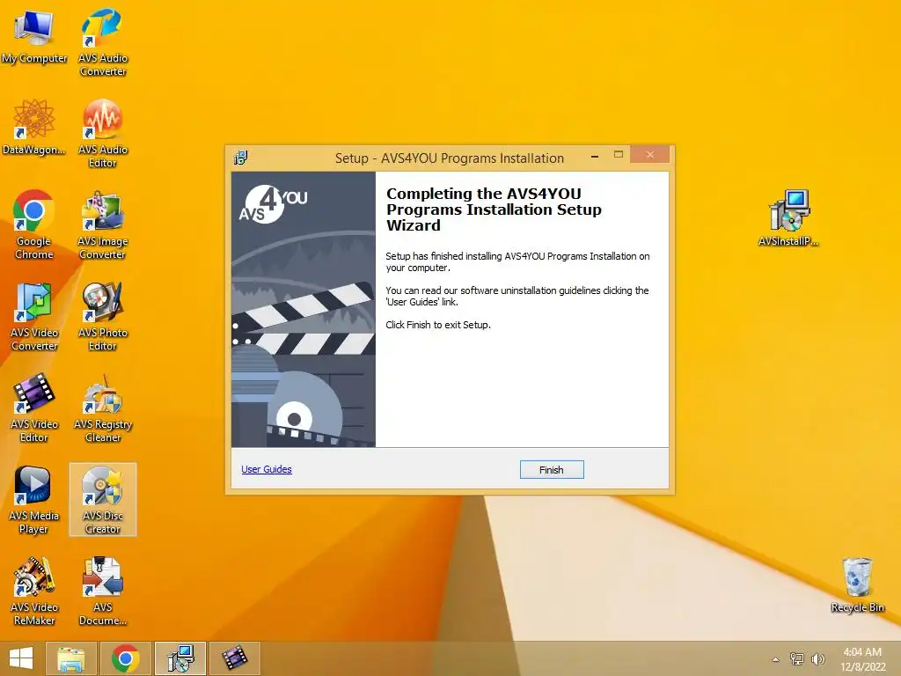This screenshot has width=901, height=676.
Task: Select the Google Chrome desktop shortcut
Action: [34, 224]
